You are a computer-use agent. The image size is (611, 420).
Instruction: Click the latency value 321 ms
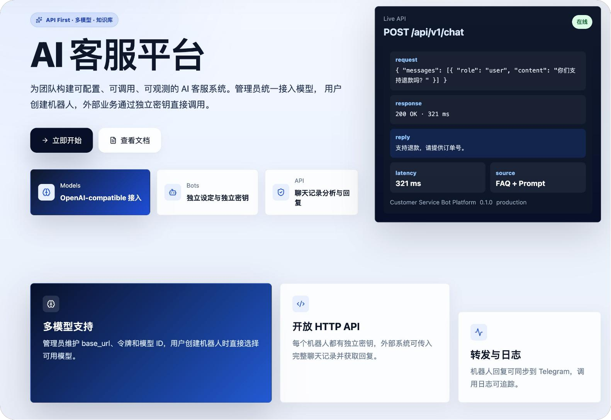tap(408, 184)
